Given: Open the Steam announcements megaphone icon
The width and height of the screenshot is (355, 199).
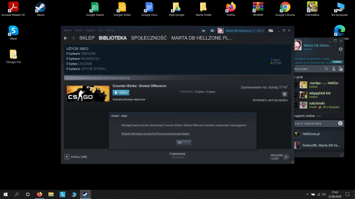Looking at the screenshot, I should coord(203,31).
